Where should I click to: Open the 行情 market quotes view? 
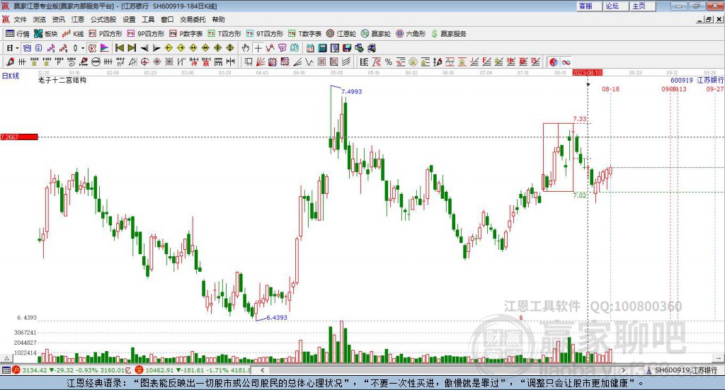point(18,34)
